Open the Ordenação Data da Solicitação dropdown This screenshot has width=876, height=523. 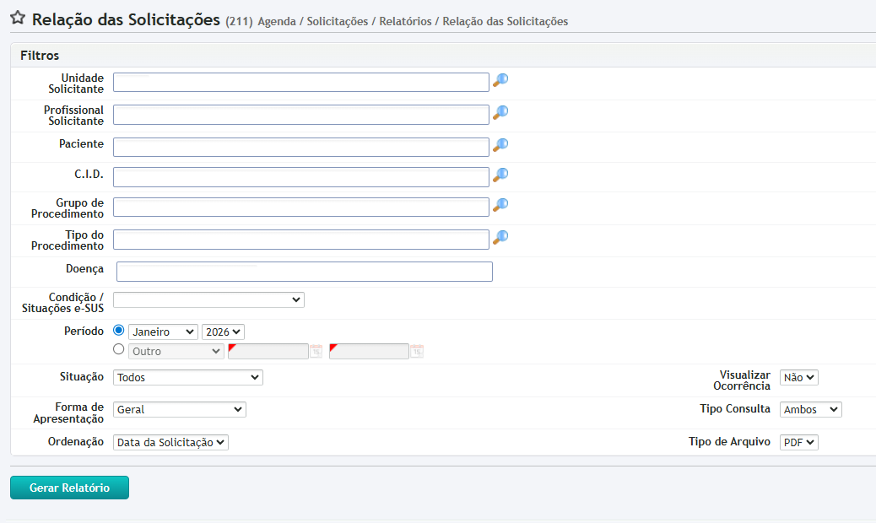click(x=170, y=442)
